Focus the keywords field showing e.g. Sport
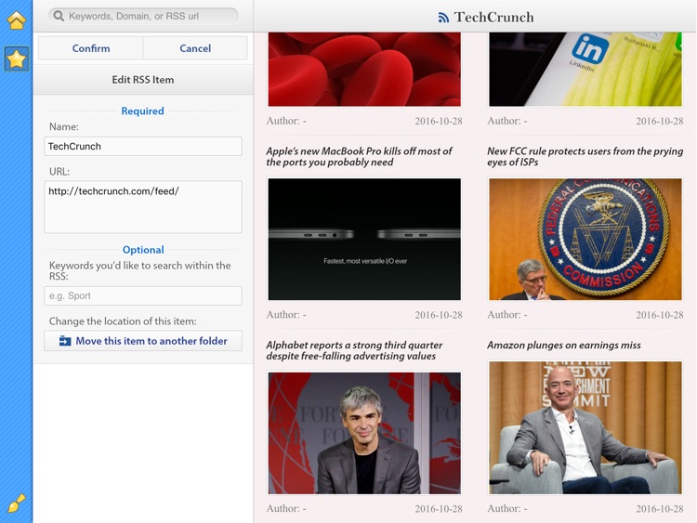The width and height of the screenshot is (697, 523). 143,295
